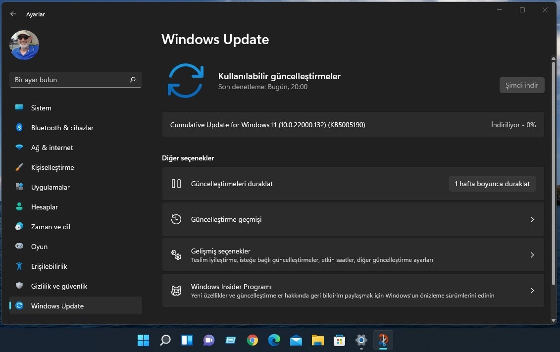This screenshot has width=560, height=352.
Task: Go to Ağ & internet settings
Action: 76,148
